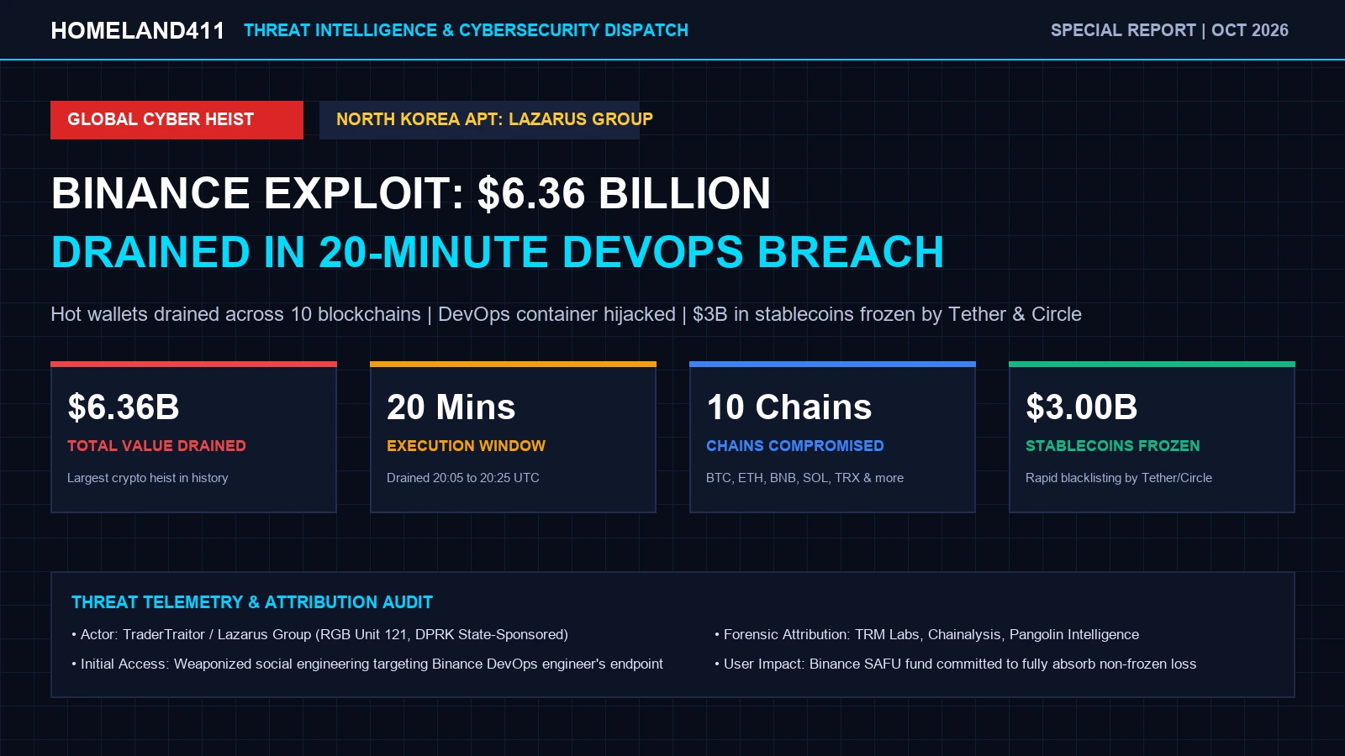The width and height of the screenshot is (1345, 756).
Task: Click the Chains Compromised label
Action: (795, 446)
